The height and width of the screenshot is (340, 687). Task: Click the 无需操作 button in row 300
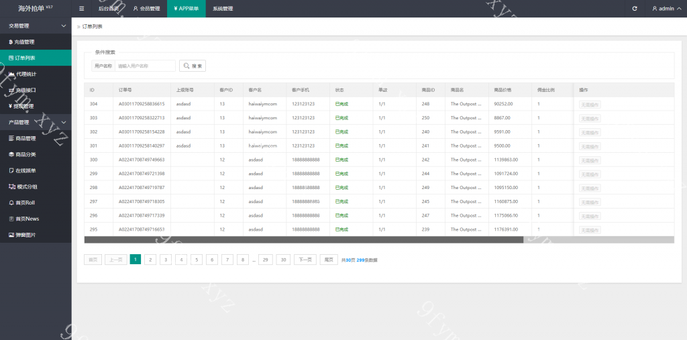tap(590, 160)
